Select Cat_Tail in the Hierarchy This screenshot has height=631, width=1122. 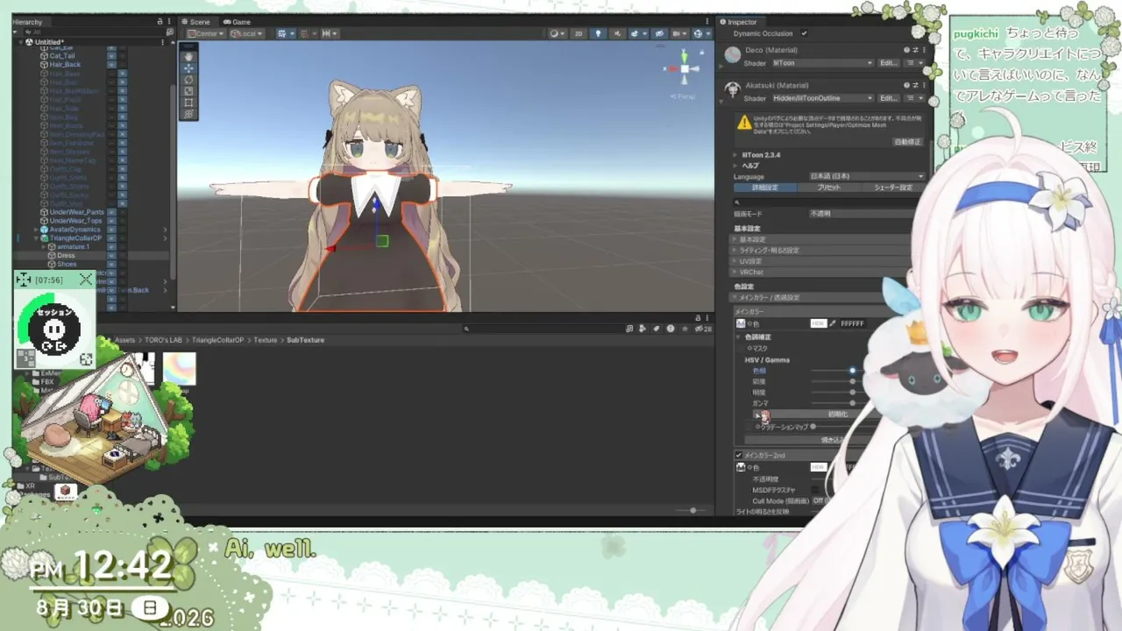click(x=62, y=56)
